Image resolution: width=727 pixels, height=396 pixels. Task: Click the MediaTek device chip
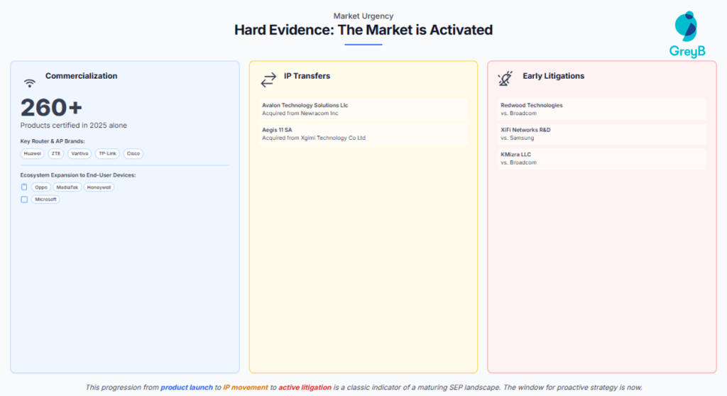point(67,187)
